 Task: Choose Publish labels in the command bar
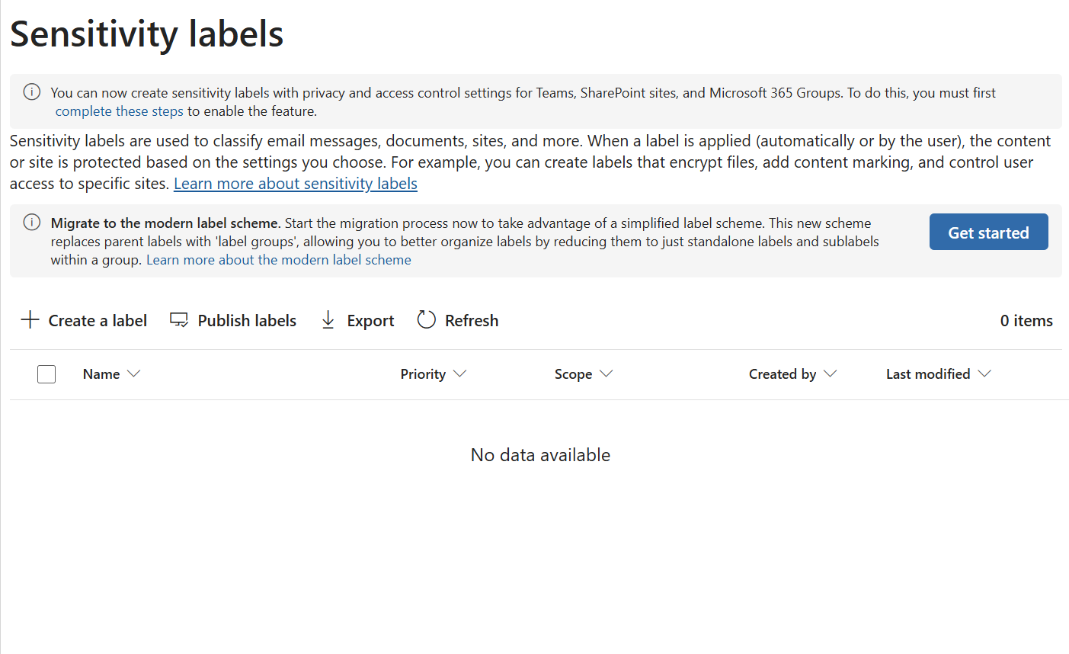coord(247,321)
